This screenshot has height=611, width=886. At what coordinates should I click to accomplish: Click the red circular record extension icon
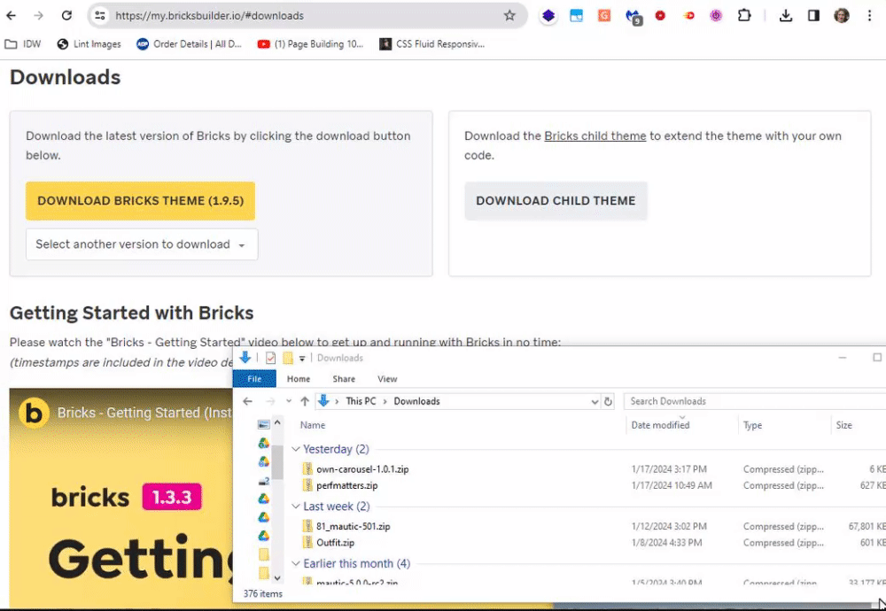click(x=660, y=16)
